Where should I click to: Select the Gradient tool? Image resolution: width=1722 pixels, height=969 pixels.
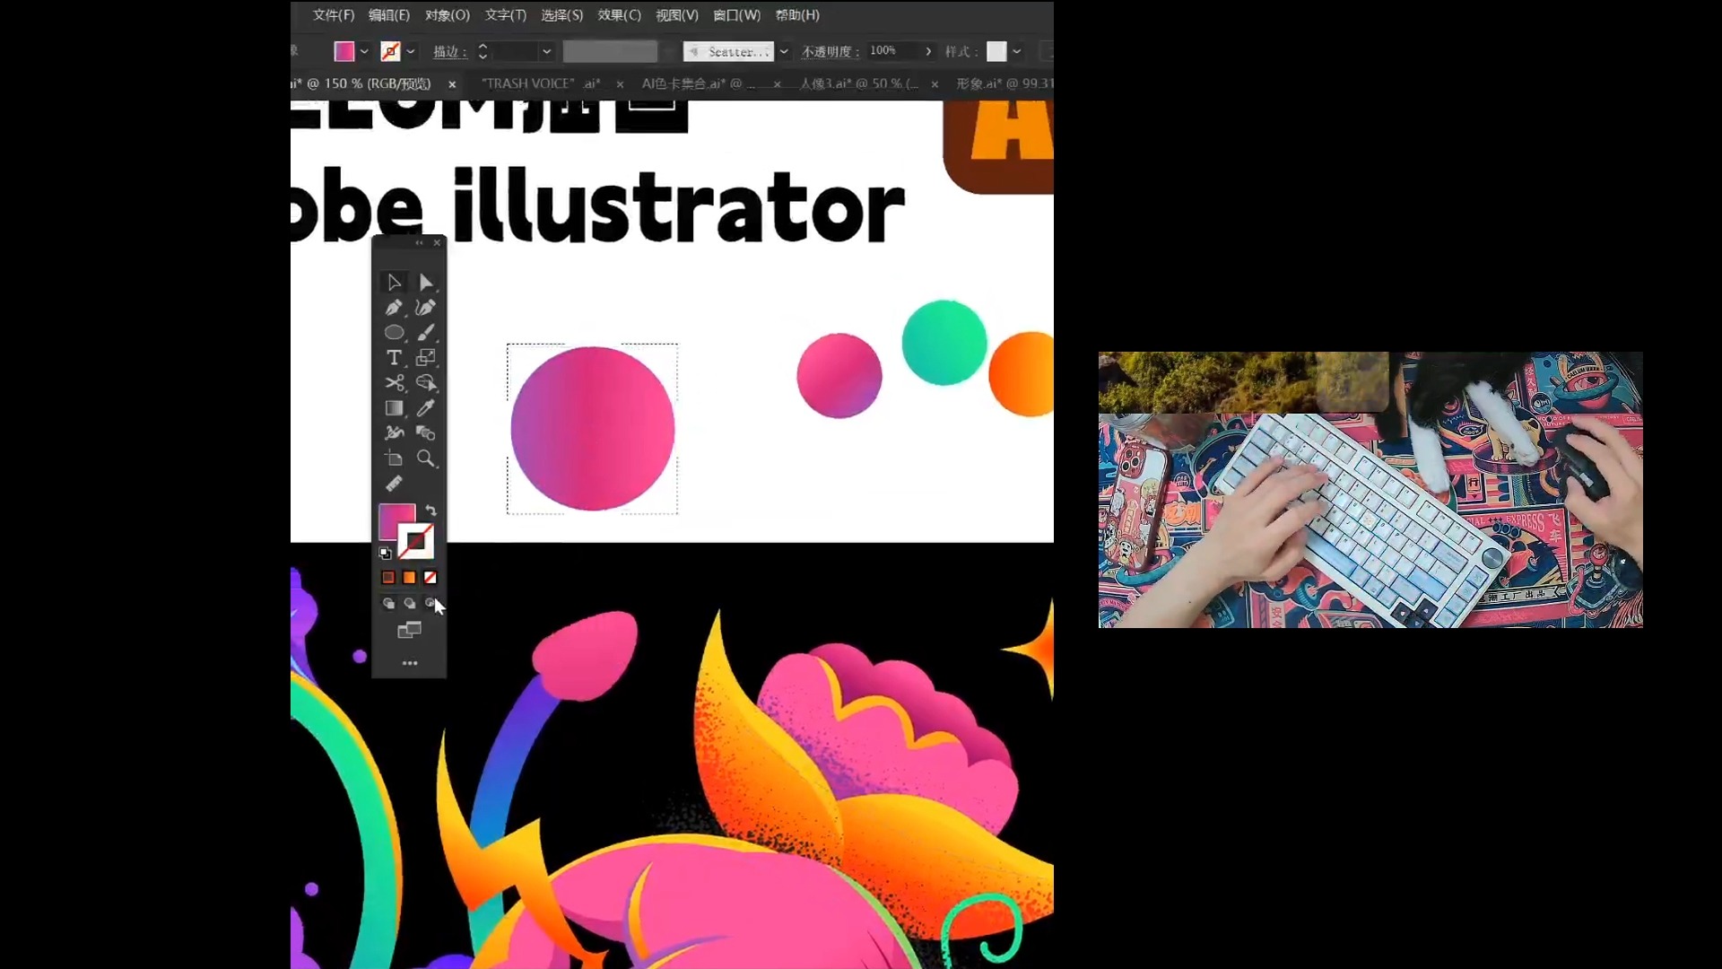(394, 408)
